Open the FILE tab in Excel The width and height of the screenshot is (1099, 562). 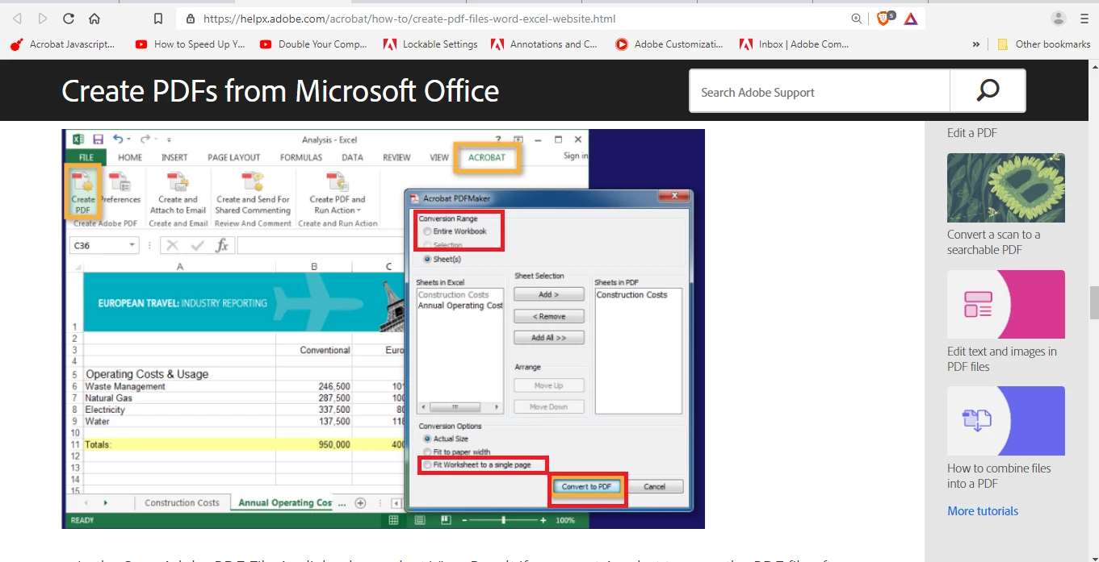pyautogui.click(x=86, y=157)
